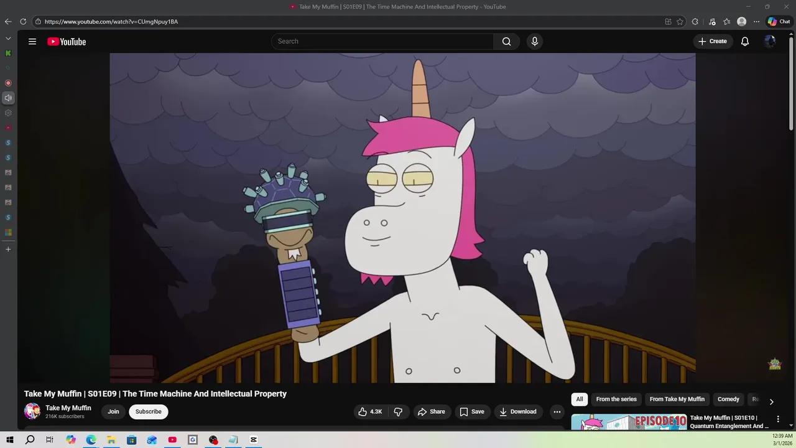Focus the YouTube Search field

382,42
